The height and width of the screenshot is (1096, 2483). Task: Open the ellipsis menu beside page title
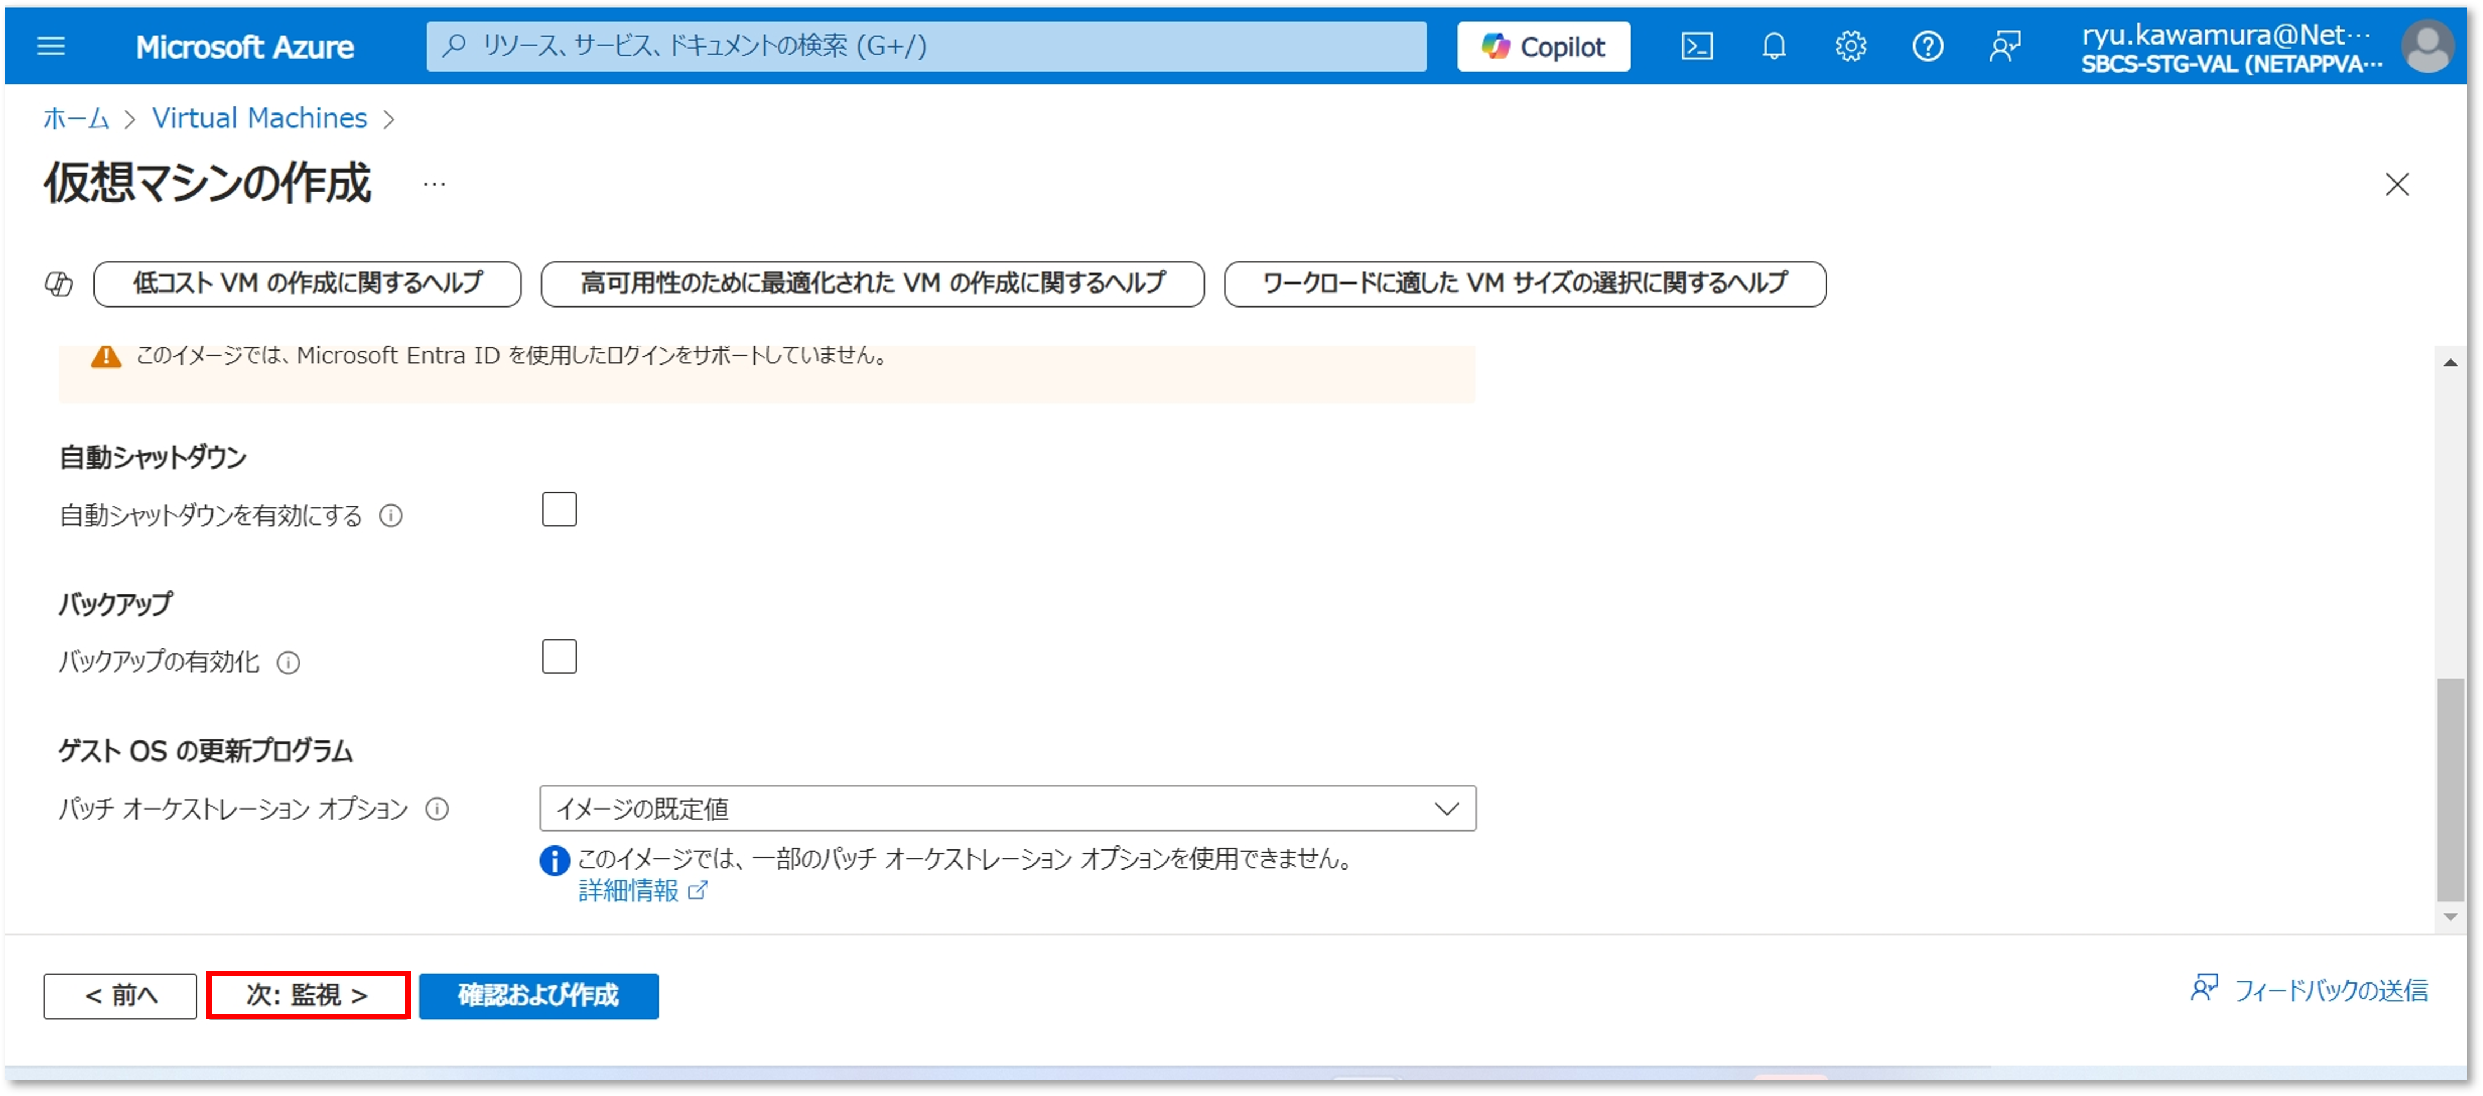[x=435, y=184]
